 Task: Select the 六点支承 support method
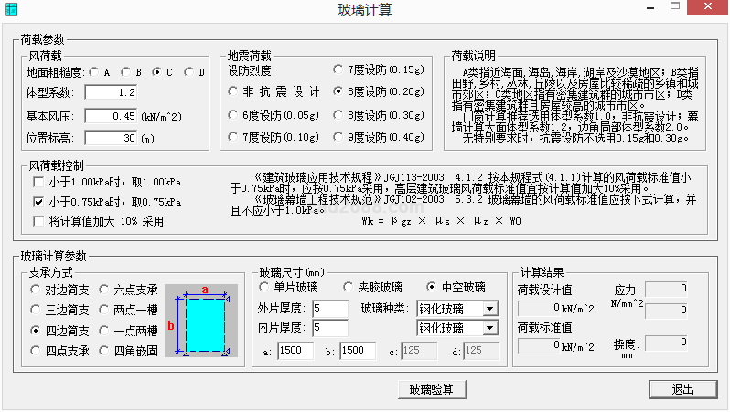point(105,289)
